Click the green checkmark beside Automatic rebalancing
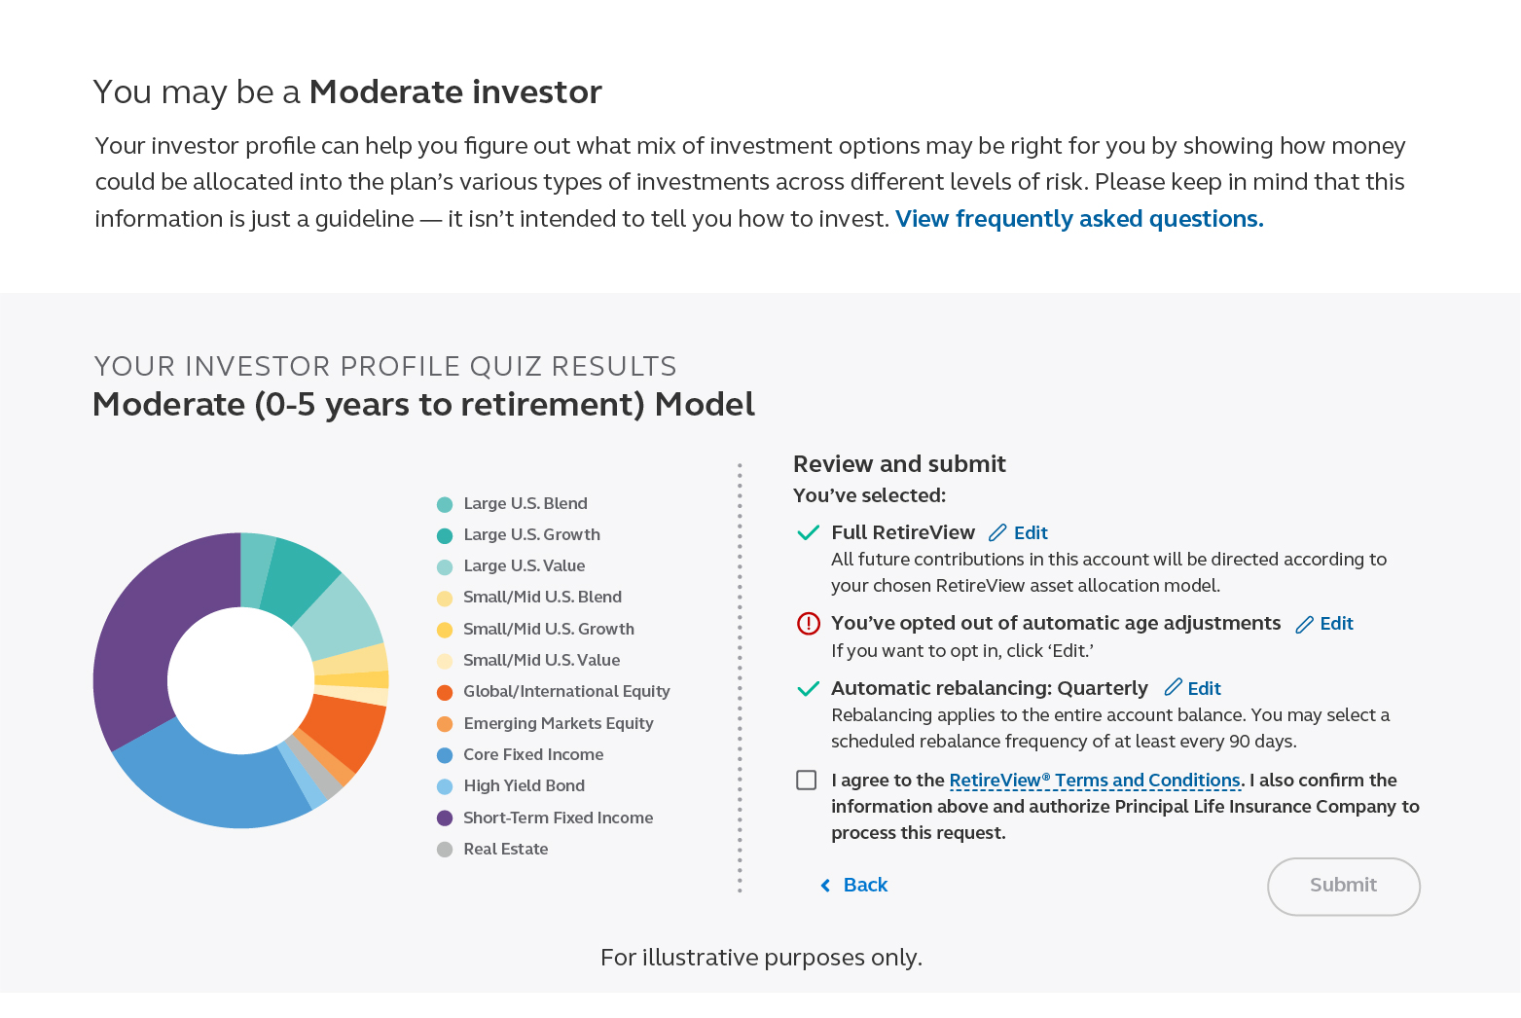The width and height of the screenshot is (1521, 1018). tap(808, 688)
